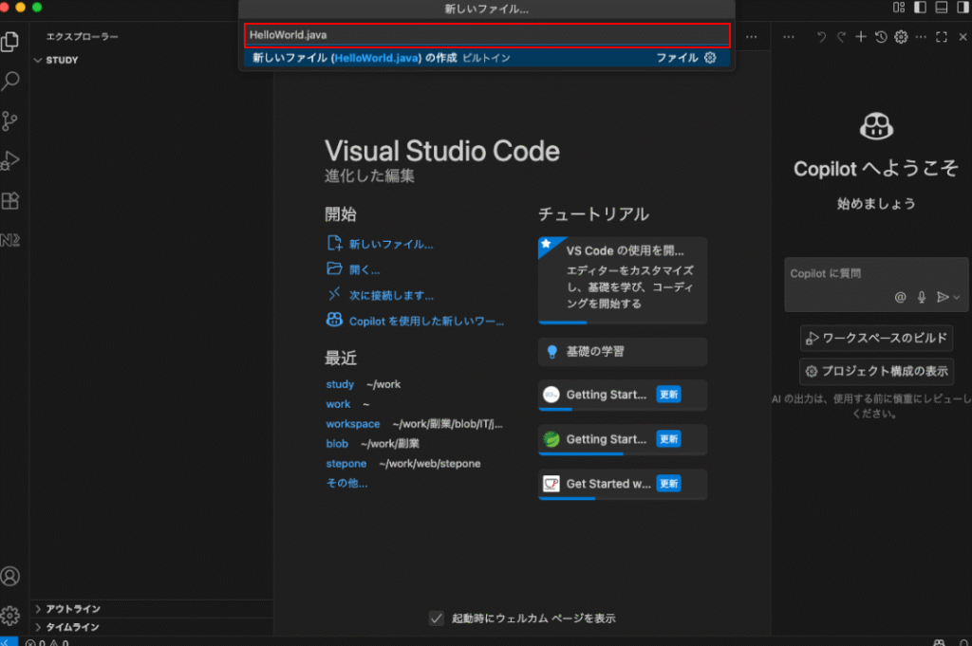Viewport: 972px width, 646px height.
Task: Click the Customize Layout icon
Action: point(899,8)
